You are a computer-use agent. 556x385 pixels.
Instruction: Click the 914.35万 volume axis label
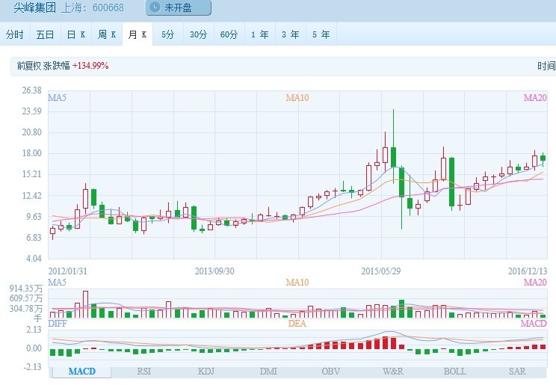click(x=26, y=289)
